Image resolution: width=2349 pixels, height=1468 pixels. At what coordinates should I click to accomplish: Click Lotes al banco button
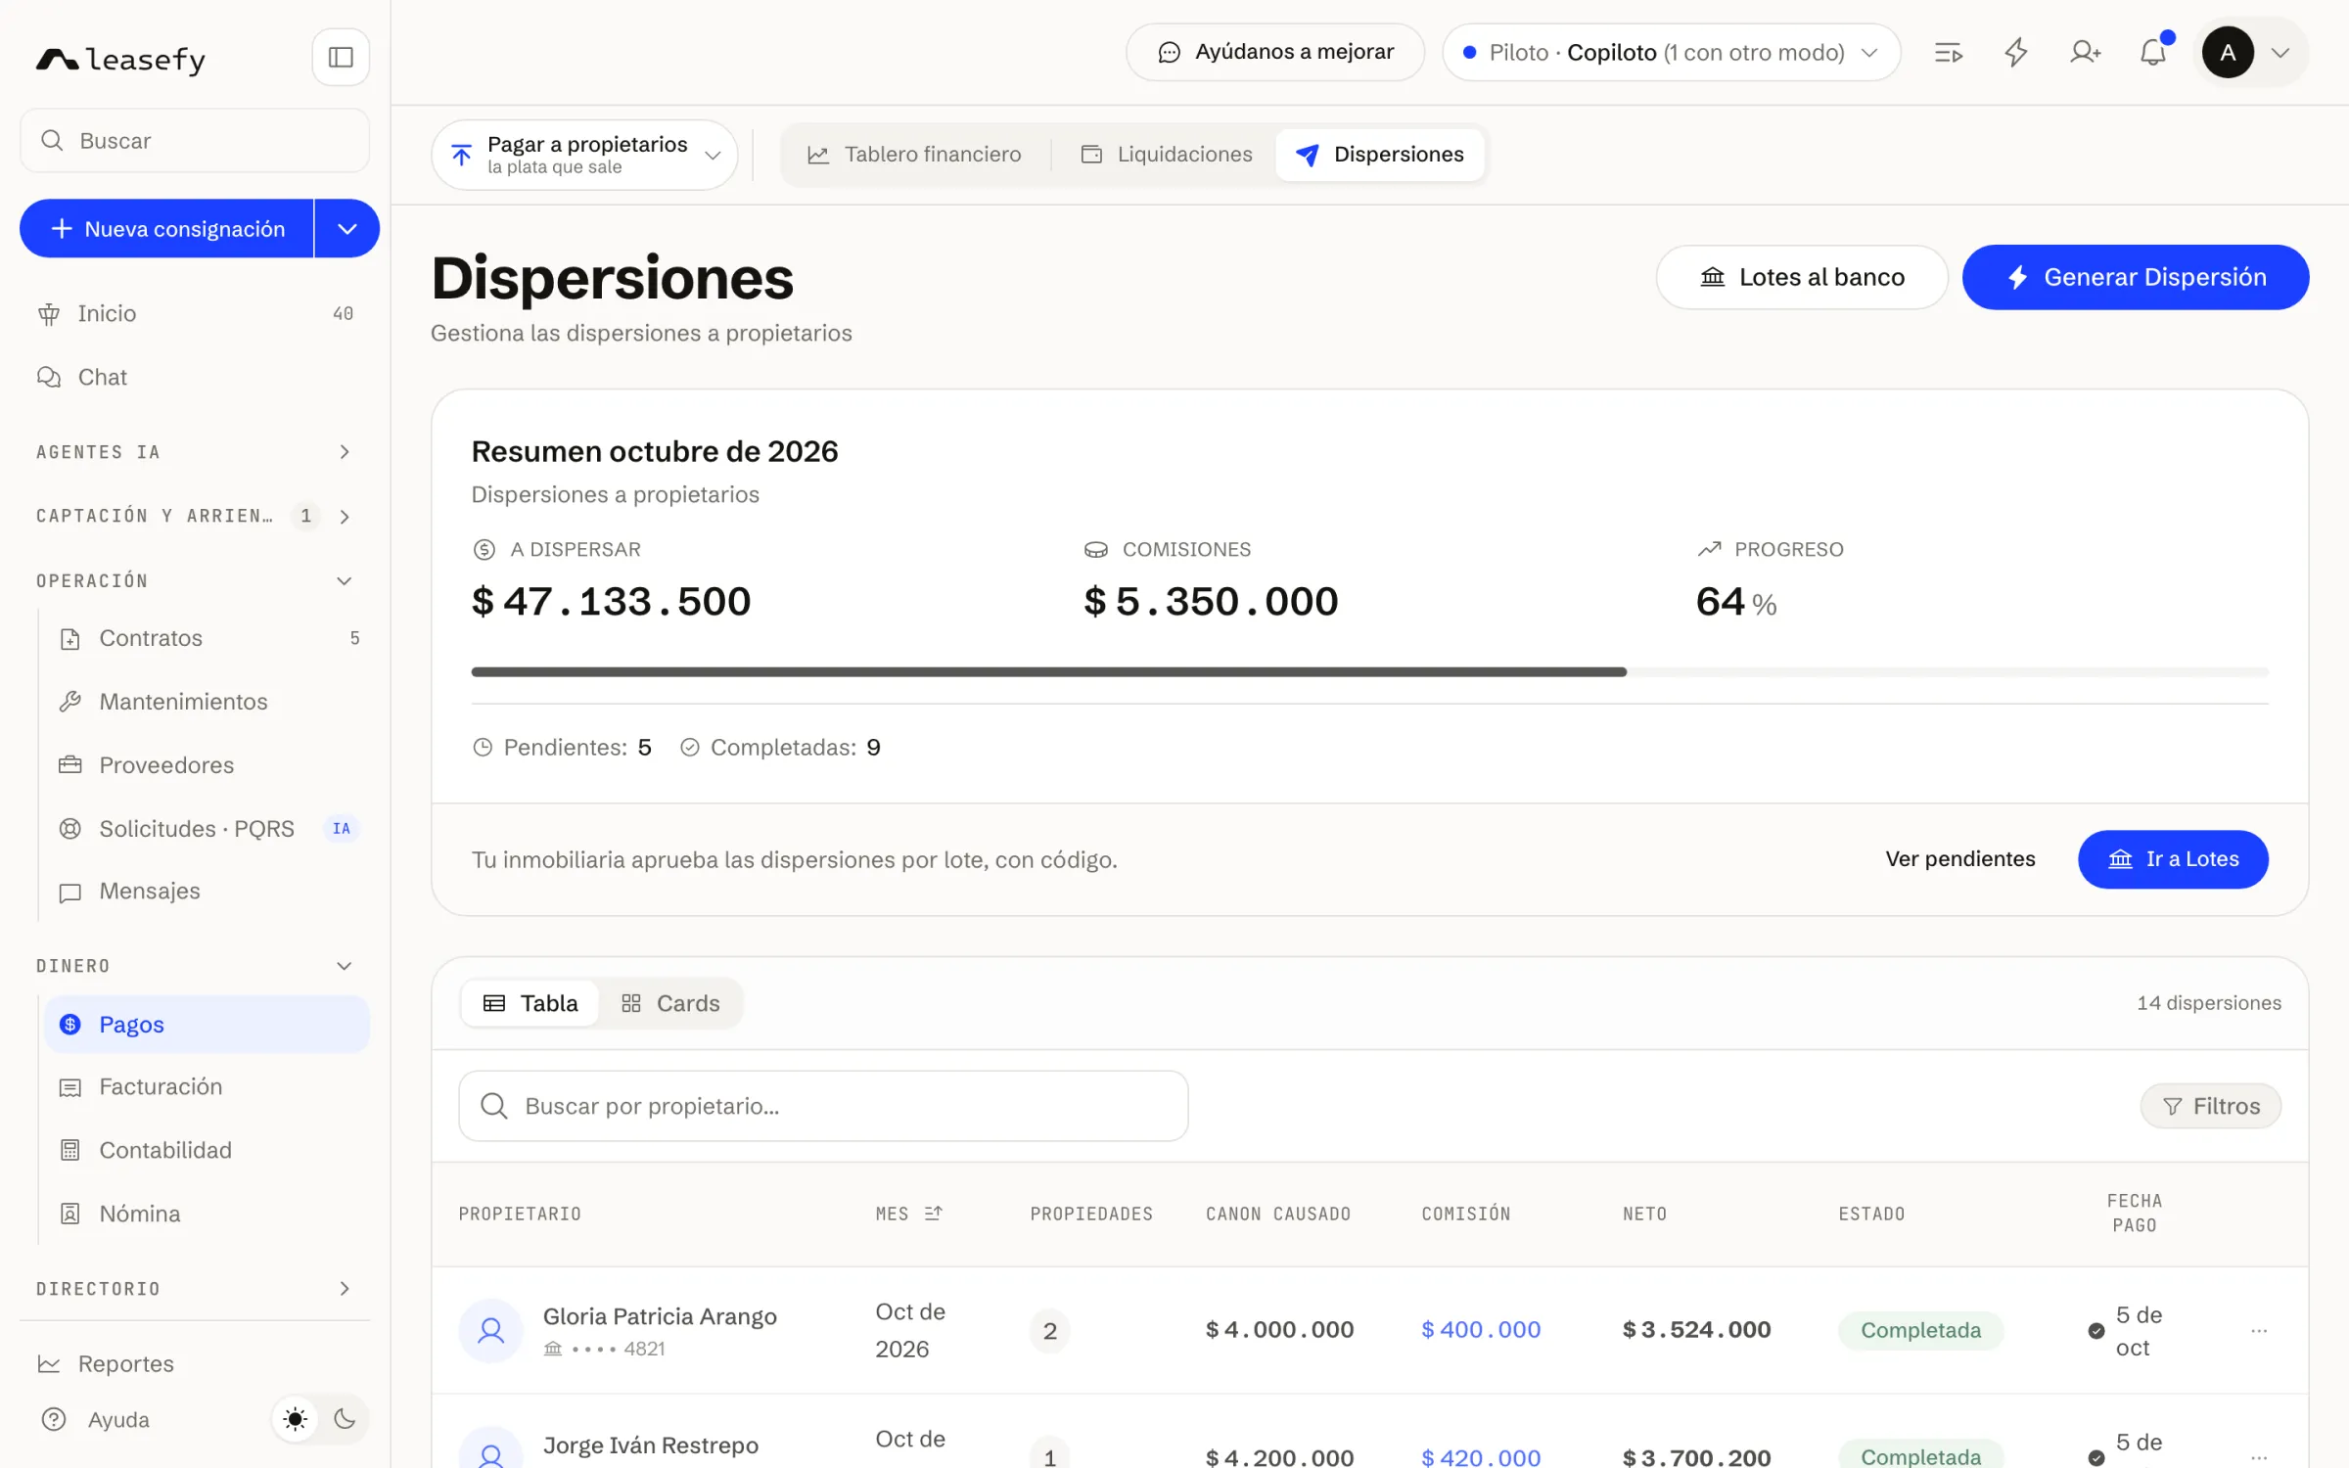[x=1802, y=278]
